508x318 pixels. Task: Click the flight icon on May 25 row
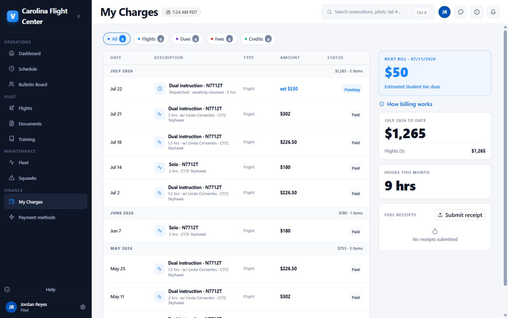tap(159, 269)
